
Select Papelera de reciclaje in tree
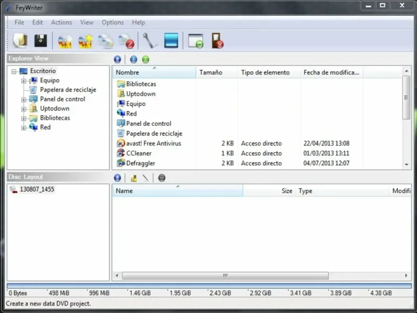(x=68, y=90)
